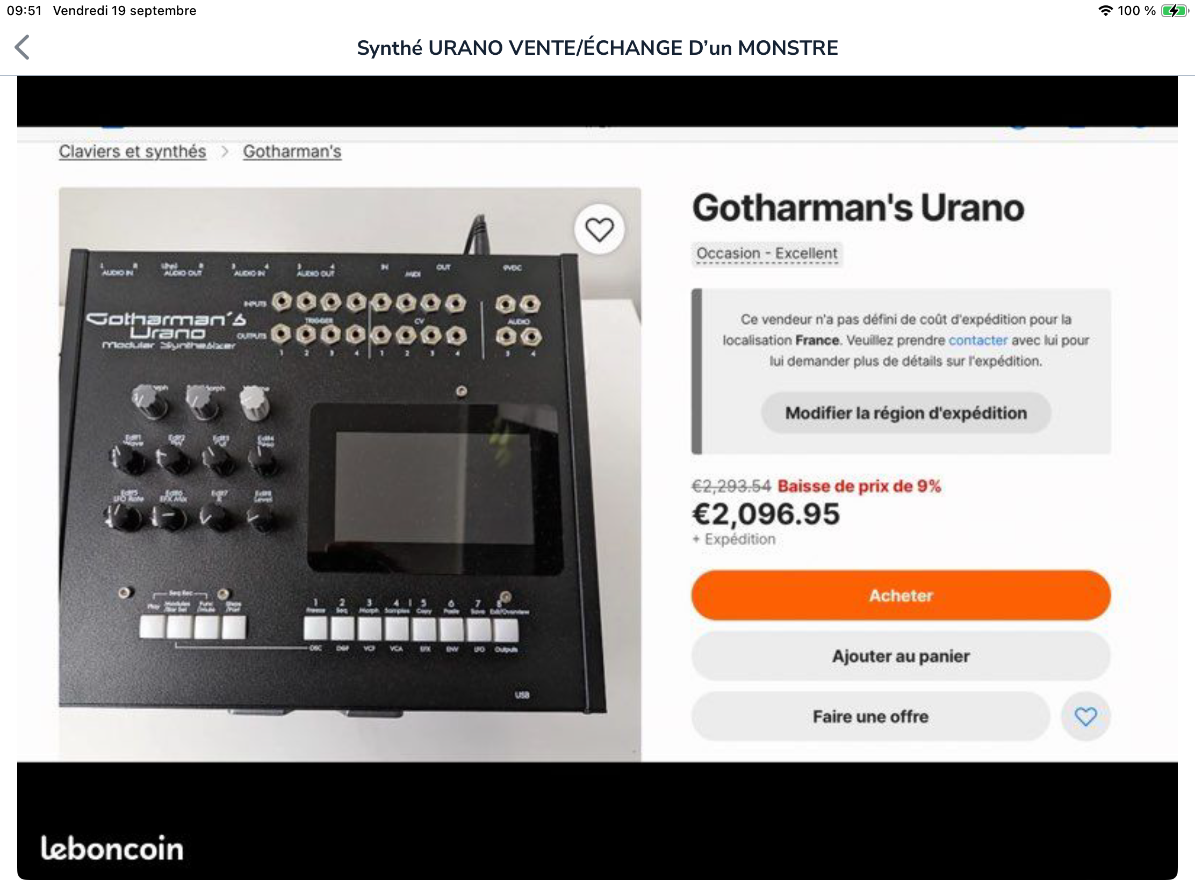Follow the contacter seller link
The width and height of the screenshot is (1195, 896).
tap(978, 340)
